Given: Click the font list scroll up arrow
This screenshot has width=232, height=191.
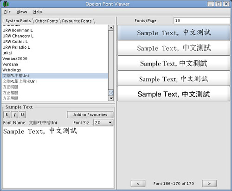Looking at the screenshot, I should click(111, 28).
